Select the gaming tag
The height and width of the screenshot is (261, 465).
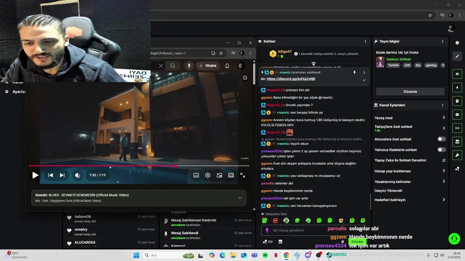pyautogui.click(x=431, y=65)
